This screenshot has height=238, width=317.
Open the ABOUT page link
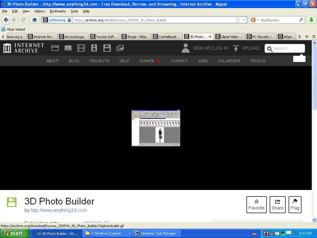click(x=53, y=61)
